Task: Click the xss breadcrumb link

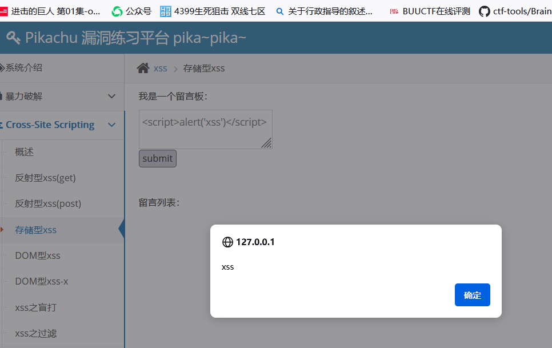Action: pos(161,69)
